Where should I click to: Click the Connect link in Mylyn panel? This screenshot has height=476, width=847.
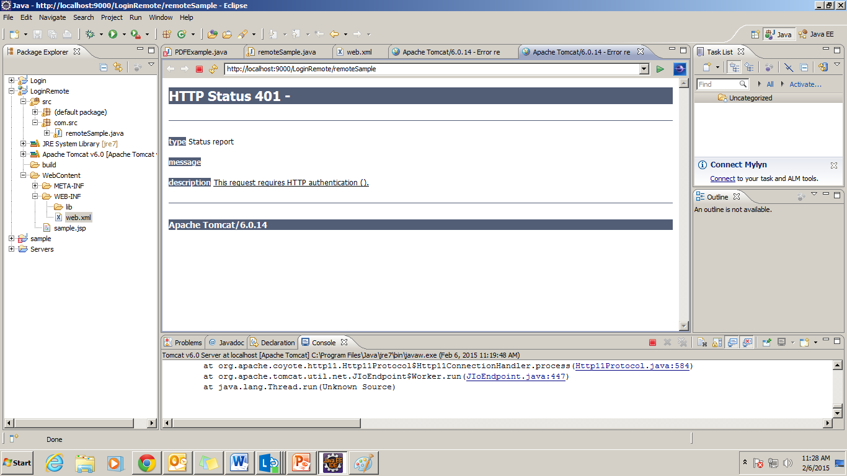722,178
